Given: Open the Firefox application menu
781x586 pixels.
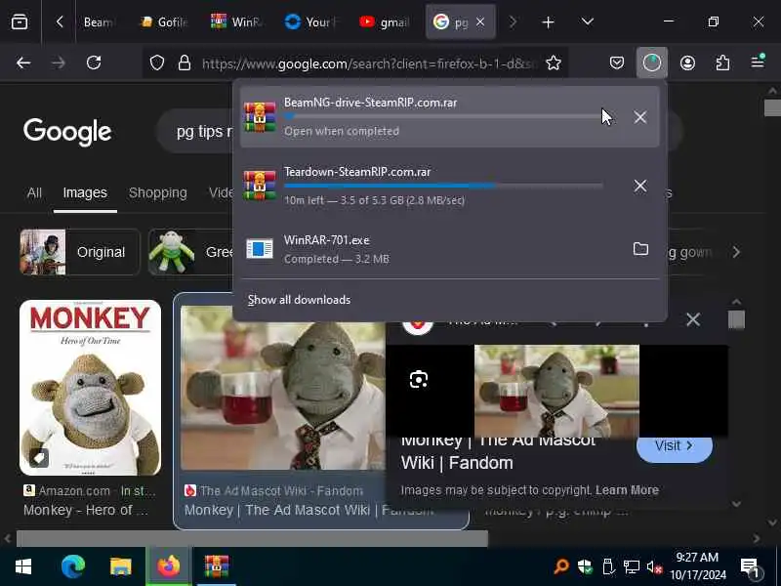Looking at the screenshot, I should (759, 62).
